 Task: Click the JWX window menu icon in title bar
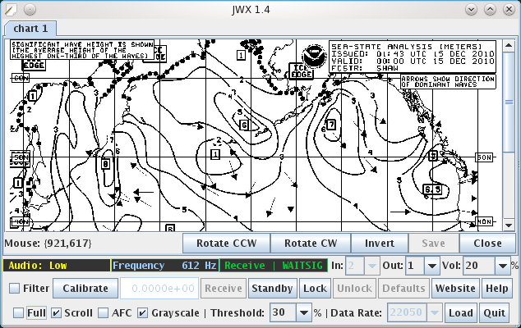(10, 9)
